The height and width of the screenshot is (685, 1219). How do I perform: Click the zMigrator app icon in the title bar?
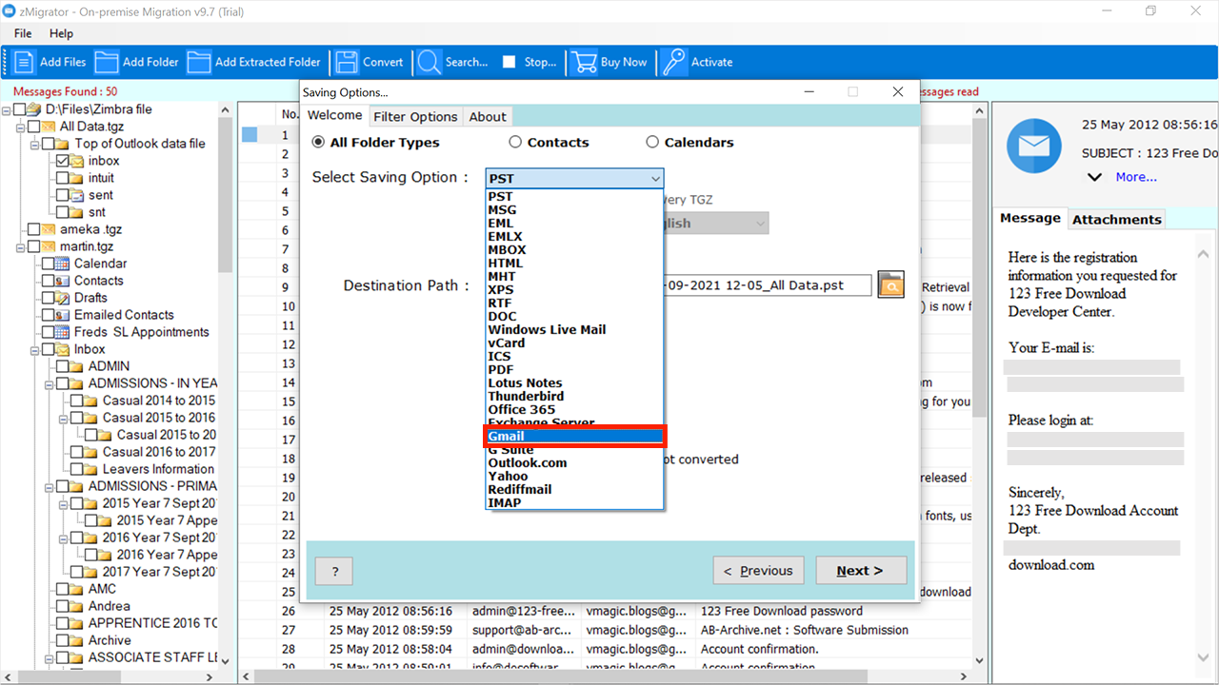(10, 10)
